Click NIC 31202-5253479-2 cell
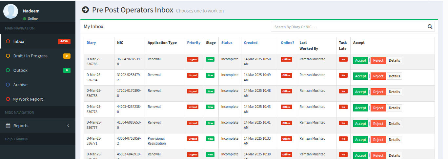This screenshot has width=448, height=159. pos(129,78)
